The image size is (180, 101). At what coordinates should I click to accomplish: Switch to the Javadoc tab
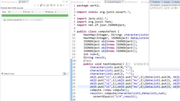click(x=166, y=2)
